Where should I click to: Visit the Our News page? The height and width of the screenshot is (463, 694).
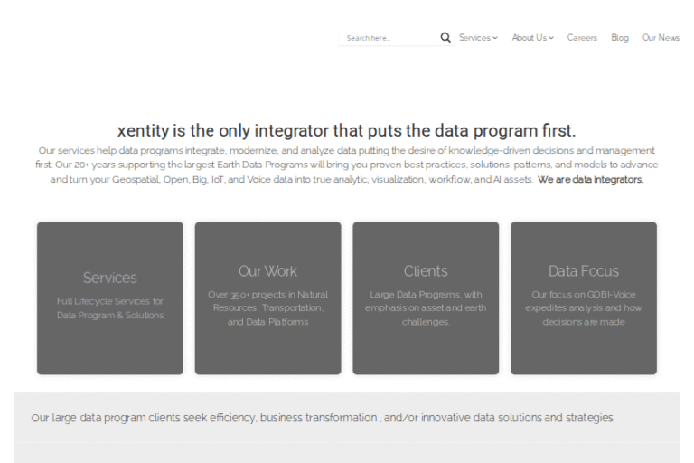coord(661,38)
